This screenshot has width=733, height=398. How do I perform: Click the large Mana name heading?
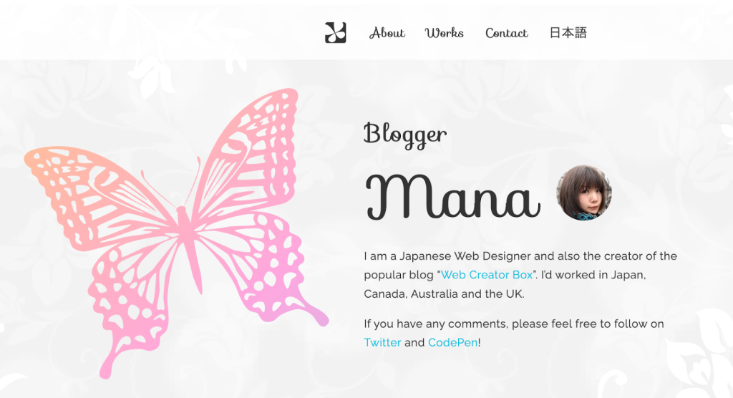(x=452, y=197)
